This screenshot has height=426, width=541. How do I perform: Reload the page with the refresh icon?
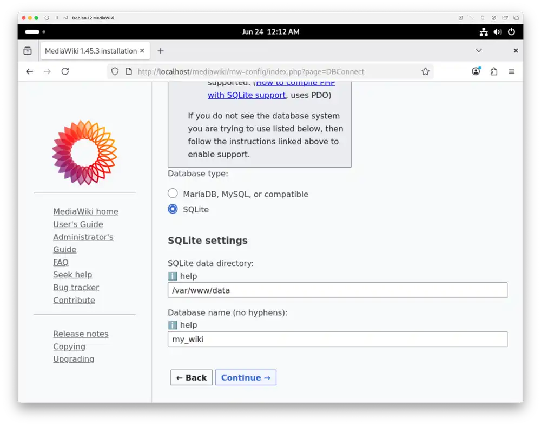click(x=65, y=71)
